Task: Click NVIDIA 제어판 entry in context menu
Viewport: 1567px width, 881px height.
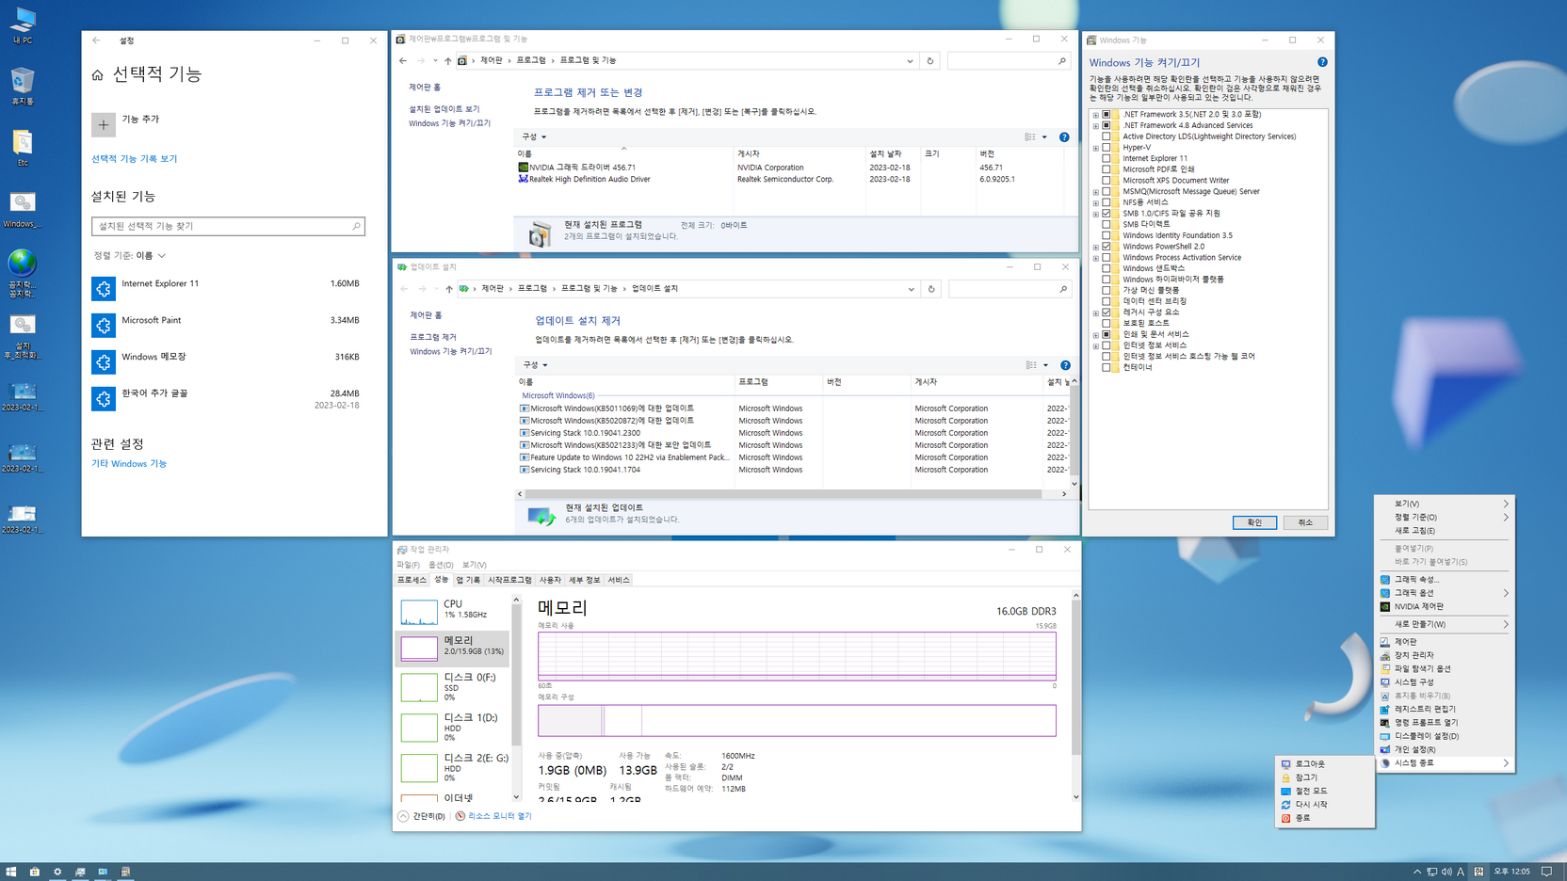Action: coord(1445,607)
